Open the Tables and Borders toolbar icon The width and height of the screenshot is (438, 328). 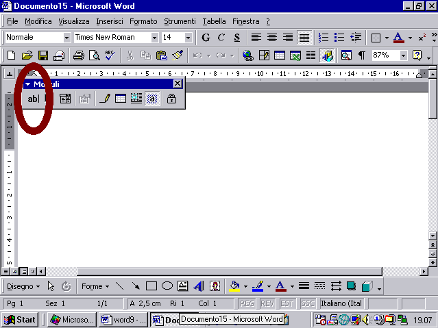tap(264, 55)
